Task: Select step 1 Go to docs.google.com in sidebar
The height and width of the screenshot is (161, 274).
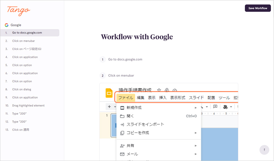Action: 30,33
